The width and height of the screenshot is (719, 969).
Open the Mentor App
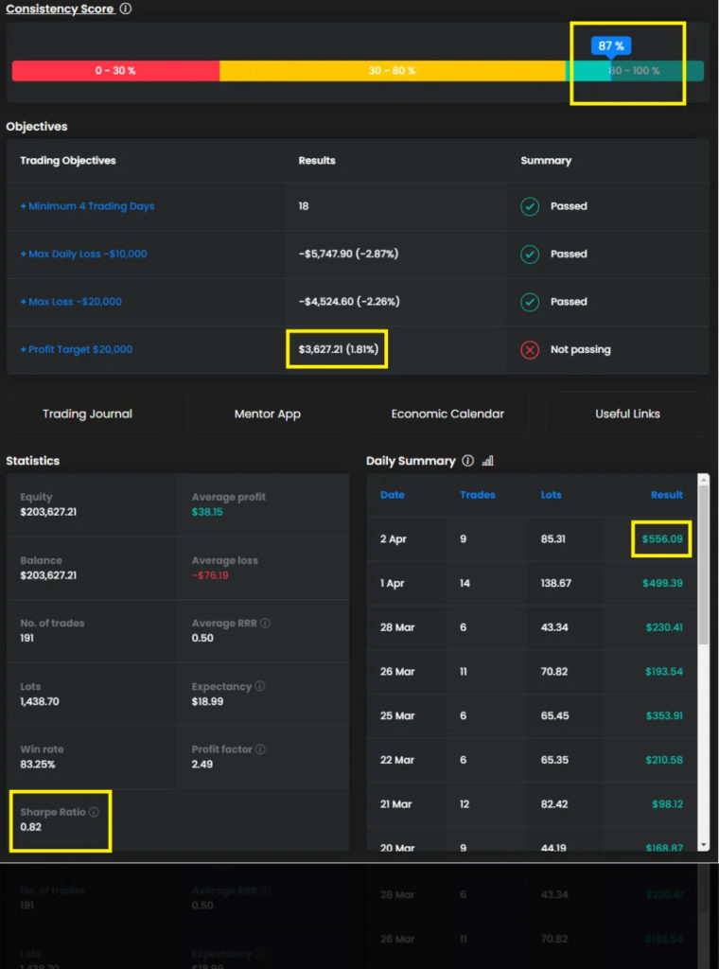click(x=267, y=414)
